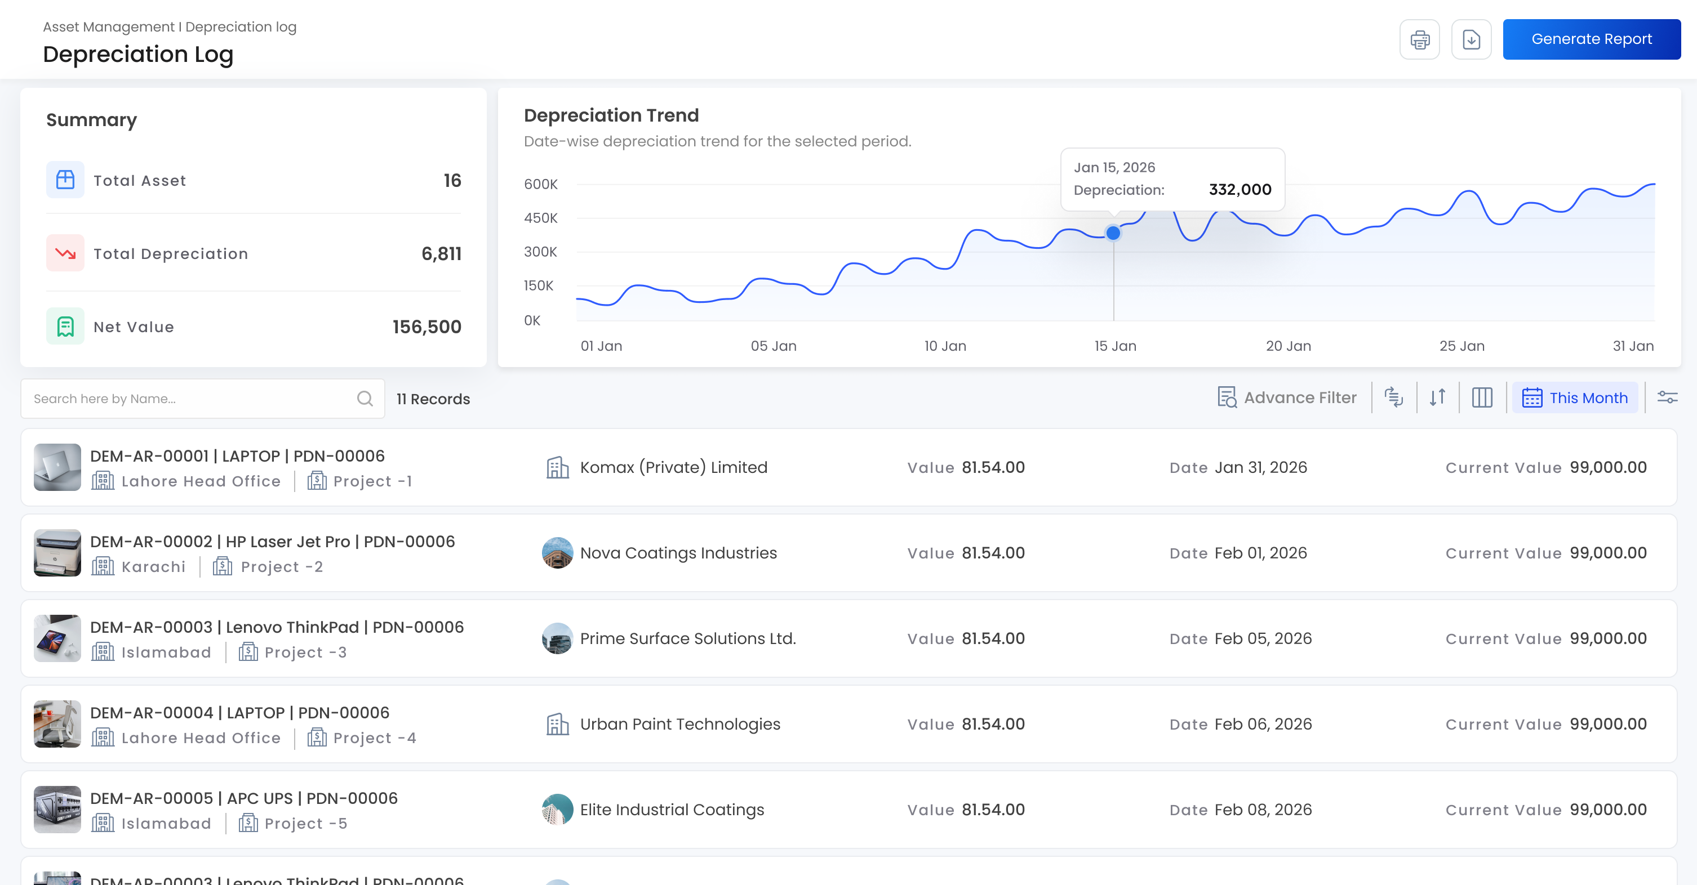The width and height of the screenshot is (1697, 885).
Task: Click the Total Asset box icon
Action: 65,180
